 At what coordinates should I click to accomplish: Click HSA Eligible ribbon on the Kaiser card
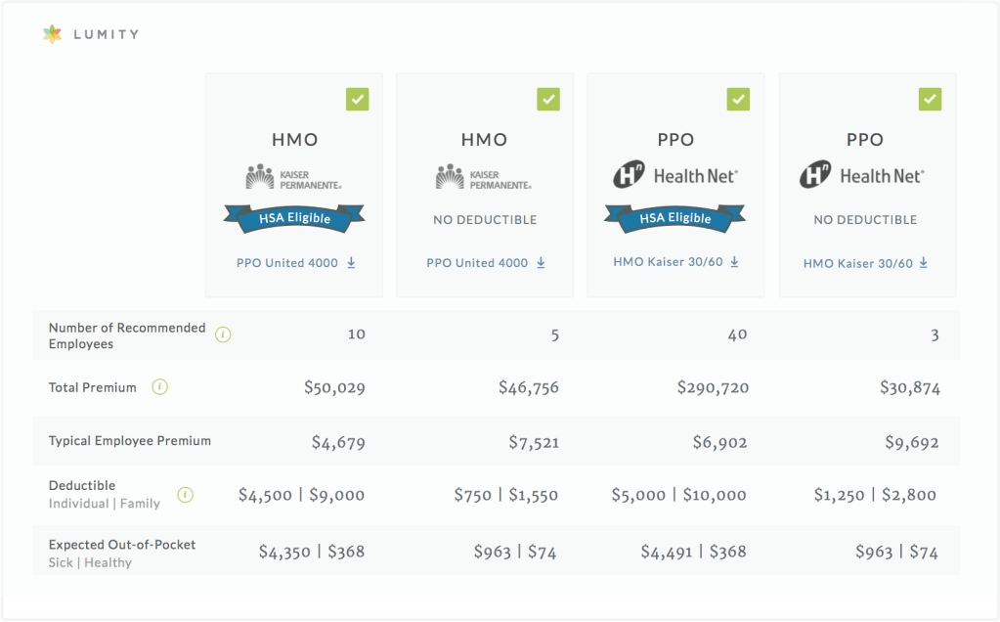pyautogui.click(x=293, y=219)
